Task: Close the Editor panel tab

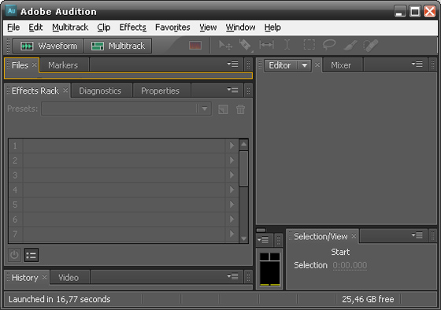Action: point(317,65)
